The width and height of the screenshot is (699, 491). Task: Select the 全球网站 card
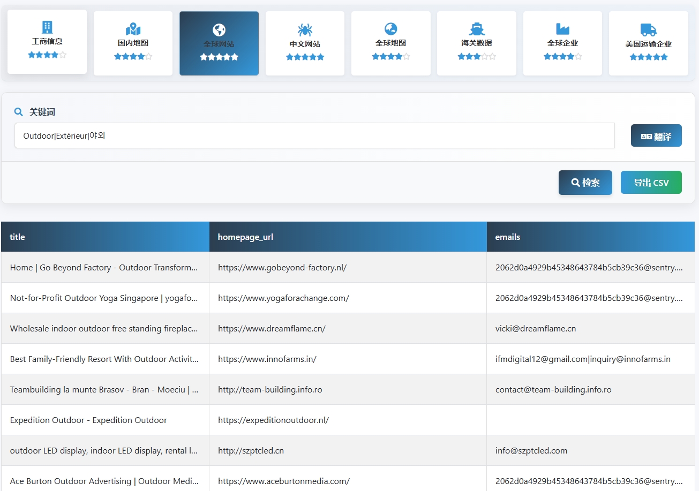point(219,43)
